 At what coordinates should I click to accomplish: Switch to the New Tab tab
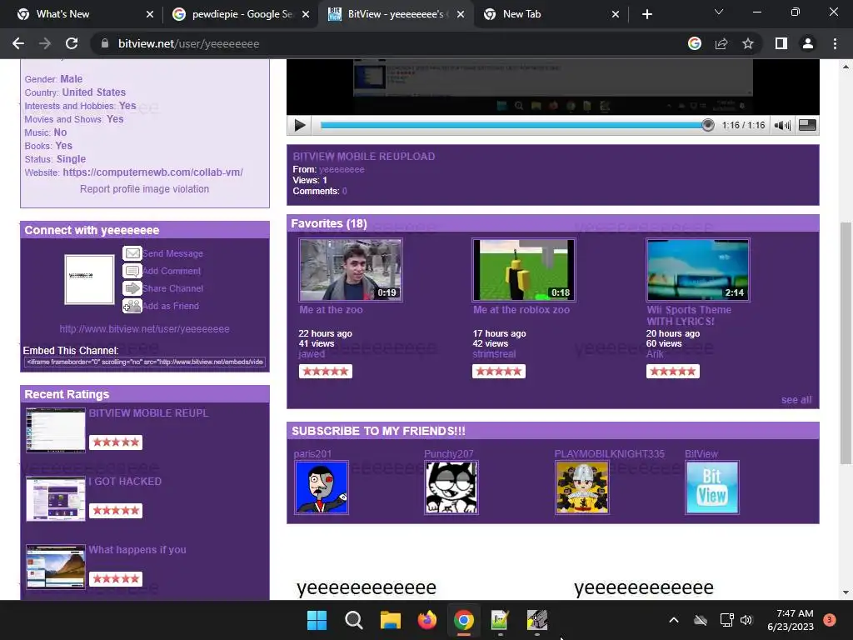[550, 14]
